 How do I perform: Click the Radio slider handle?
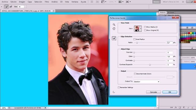coord(137,43)
